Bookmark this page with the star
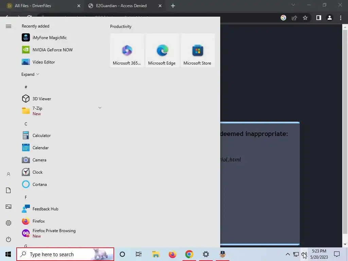This screenshot has height=261, width=348. click(x=305, y=18)
